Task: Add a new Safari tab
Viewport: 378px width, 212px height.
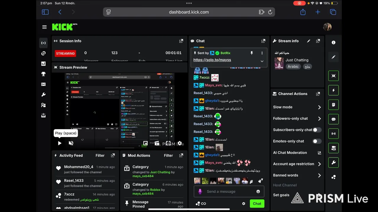Action: pyautogui.click(x=318, y=12)
